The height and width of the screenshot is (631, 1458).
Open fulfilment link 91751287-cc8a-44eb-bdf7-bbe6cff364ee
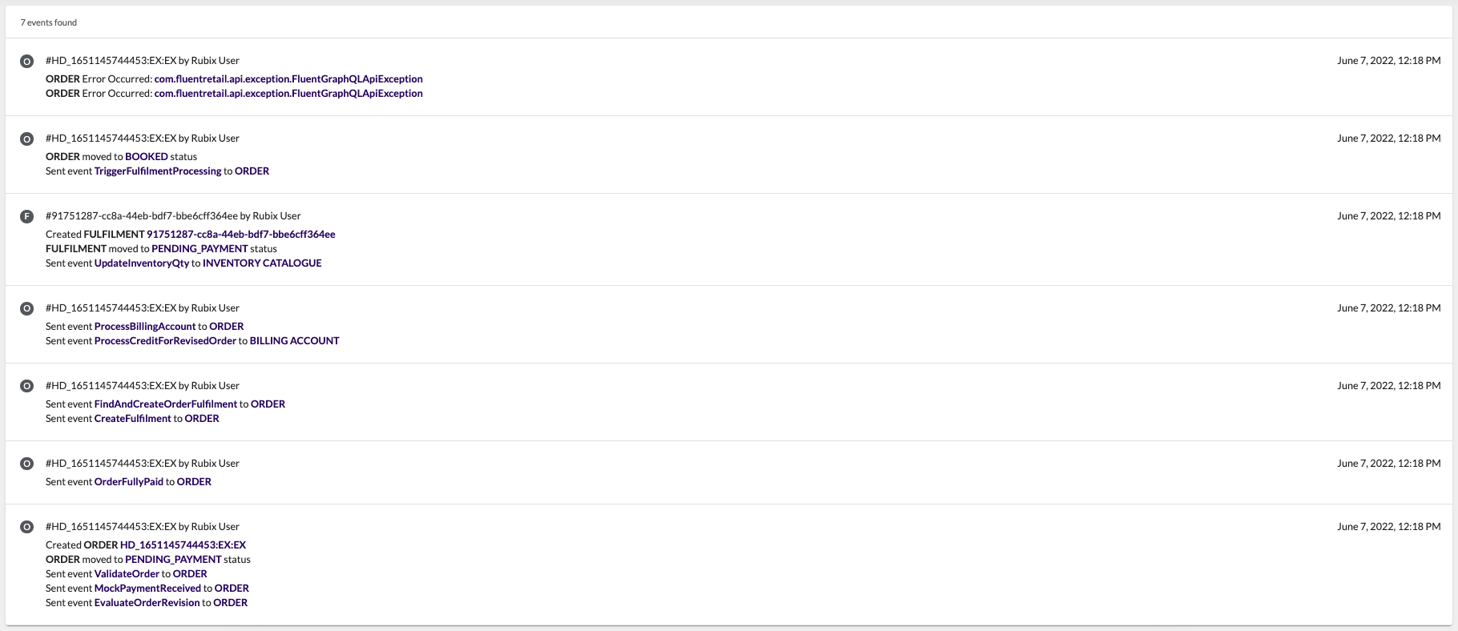[x=240, y=235]
